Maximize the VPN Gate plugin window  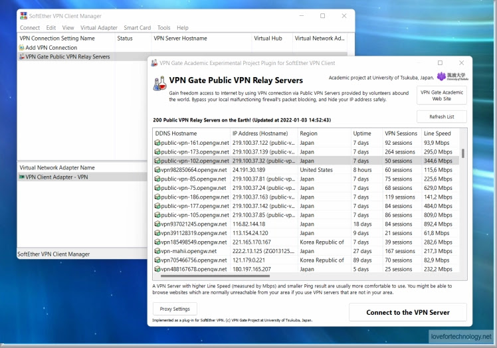[x=440, y=62]
